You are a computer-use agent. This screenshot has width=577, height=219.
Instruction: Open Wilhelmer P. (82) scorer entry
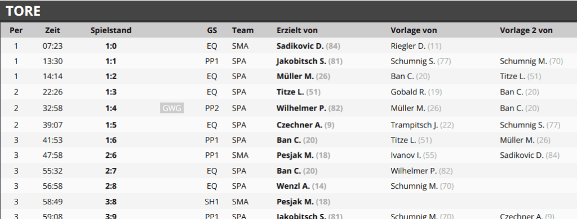tap(309, 108)
